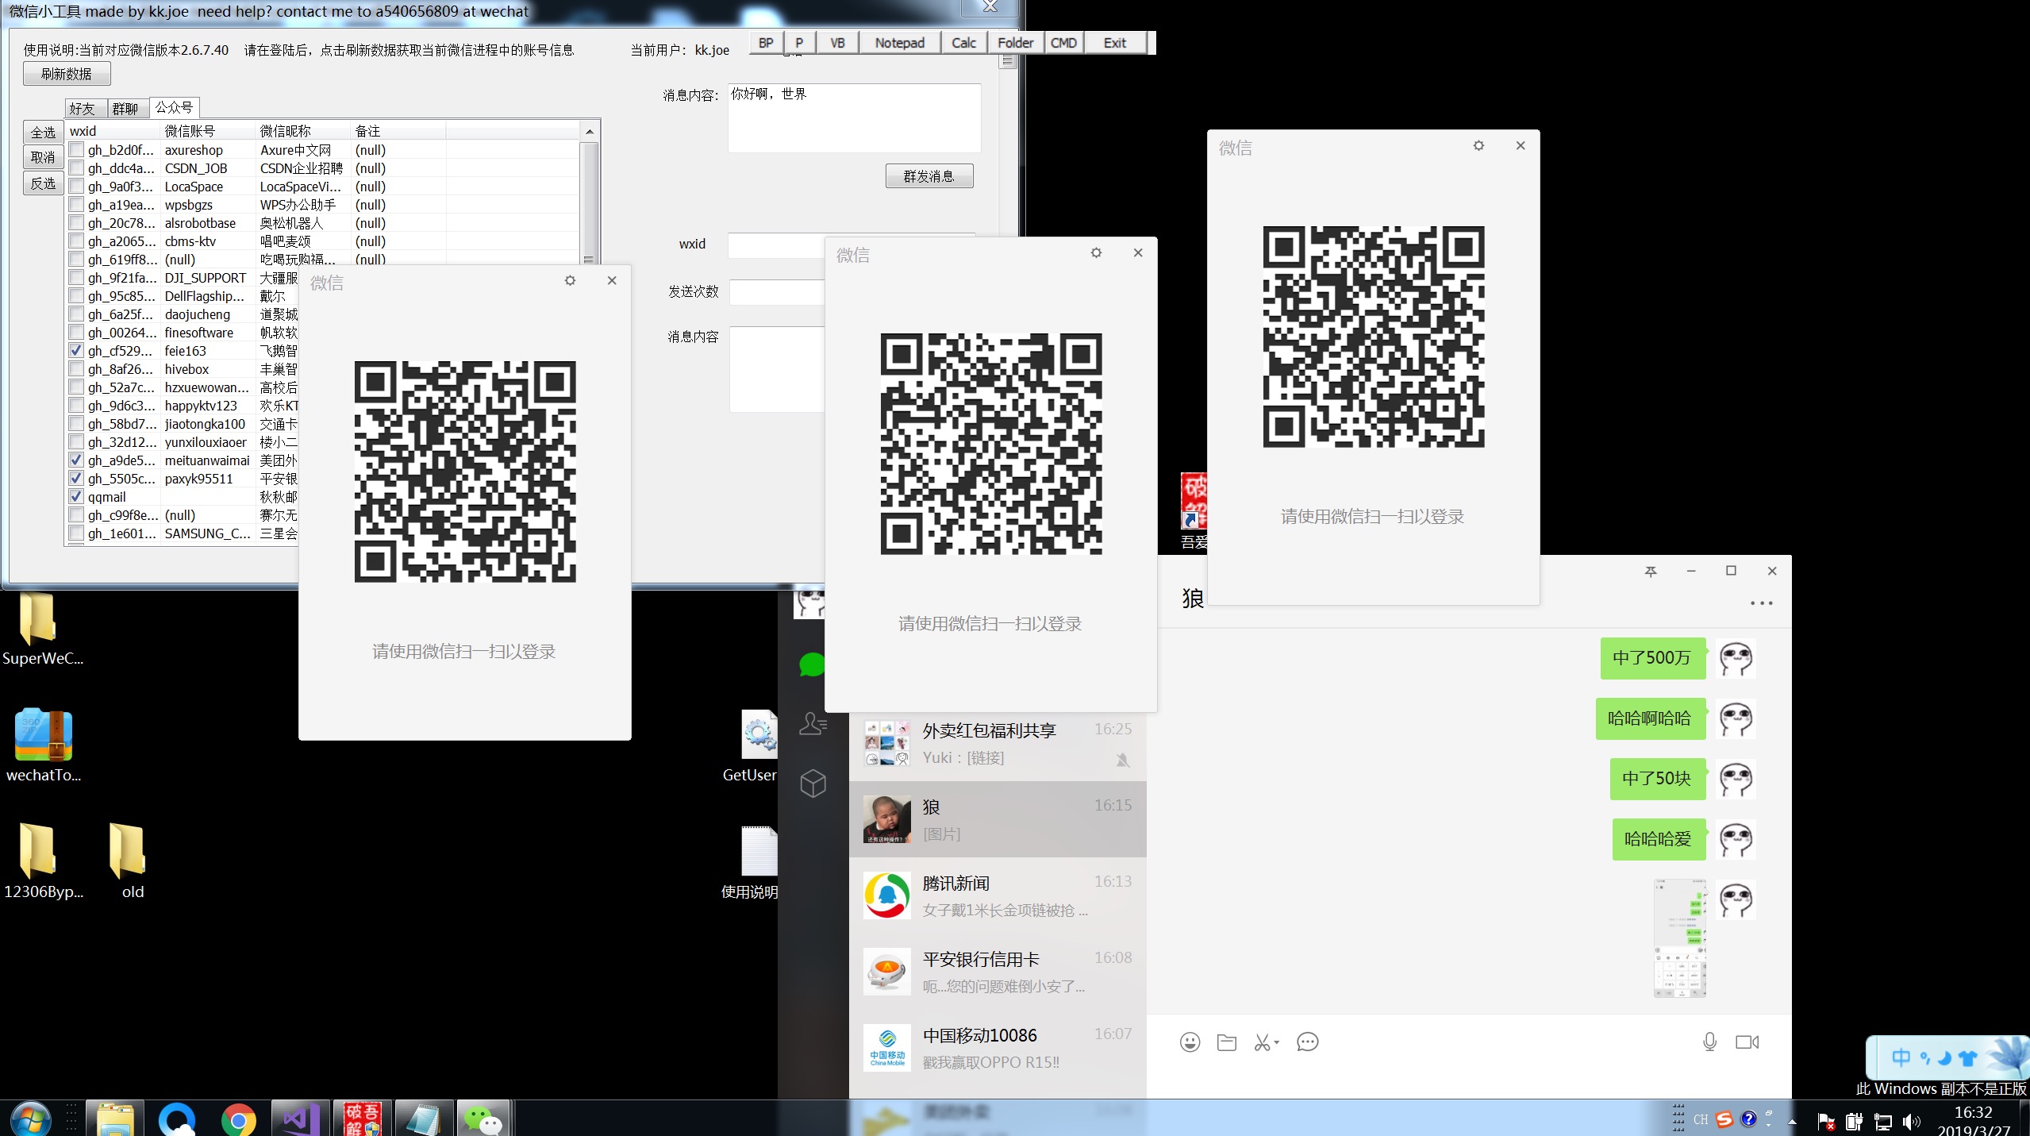The height and width of the screenshot is (1136, 2030).
Task: Open the wechatTo... archive on the desktop
Action: coord(43,745)
